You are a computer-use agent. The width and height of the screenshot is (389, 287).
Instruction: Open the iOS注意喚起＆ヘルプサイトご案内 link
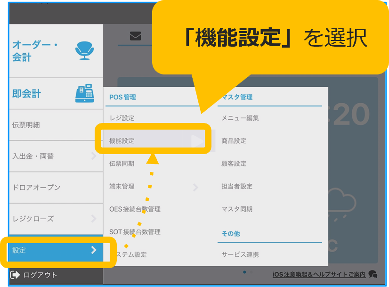[319, 274]
